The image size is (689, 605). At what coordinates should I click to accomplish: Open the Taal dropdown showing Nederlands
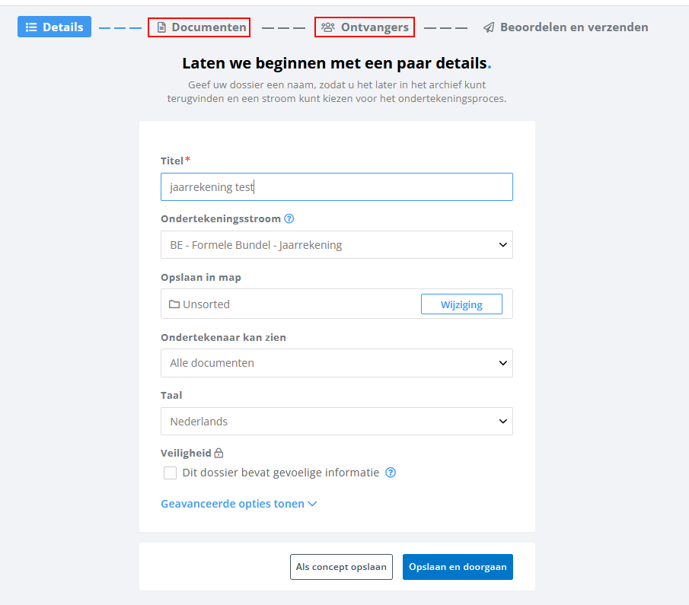(337, 421)
